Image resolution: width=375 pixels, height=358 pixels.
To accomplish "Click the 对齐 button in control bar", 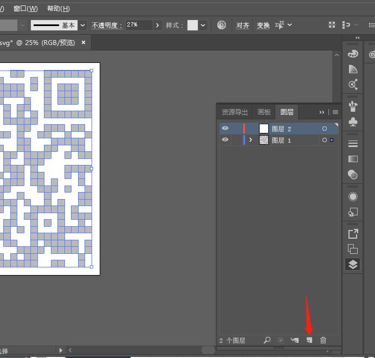I will [243, 25].
